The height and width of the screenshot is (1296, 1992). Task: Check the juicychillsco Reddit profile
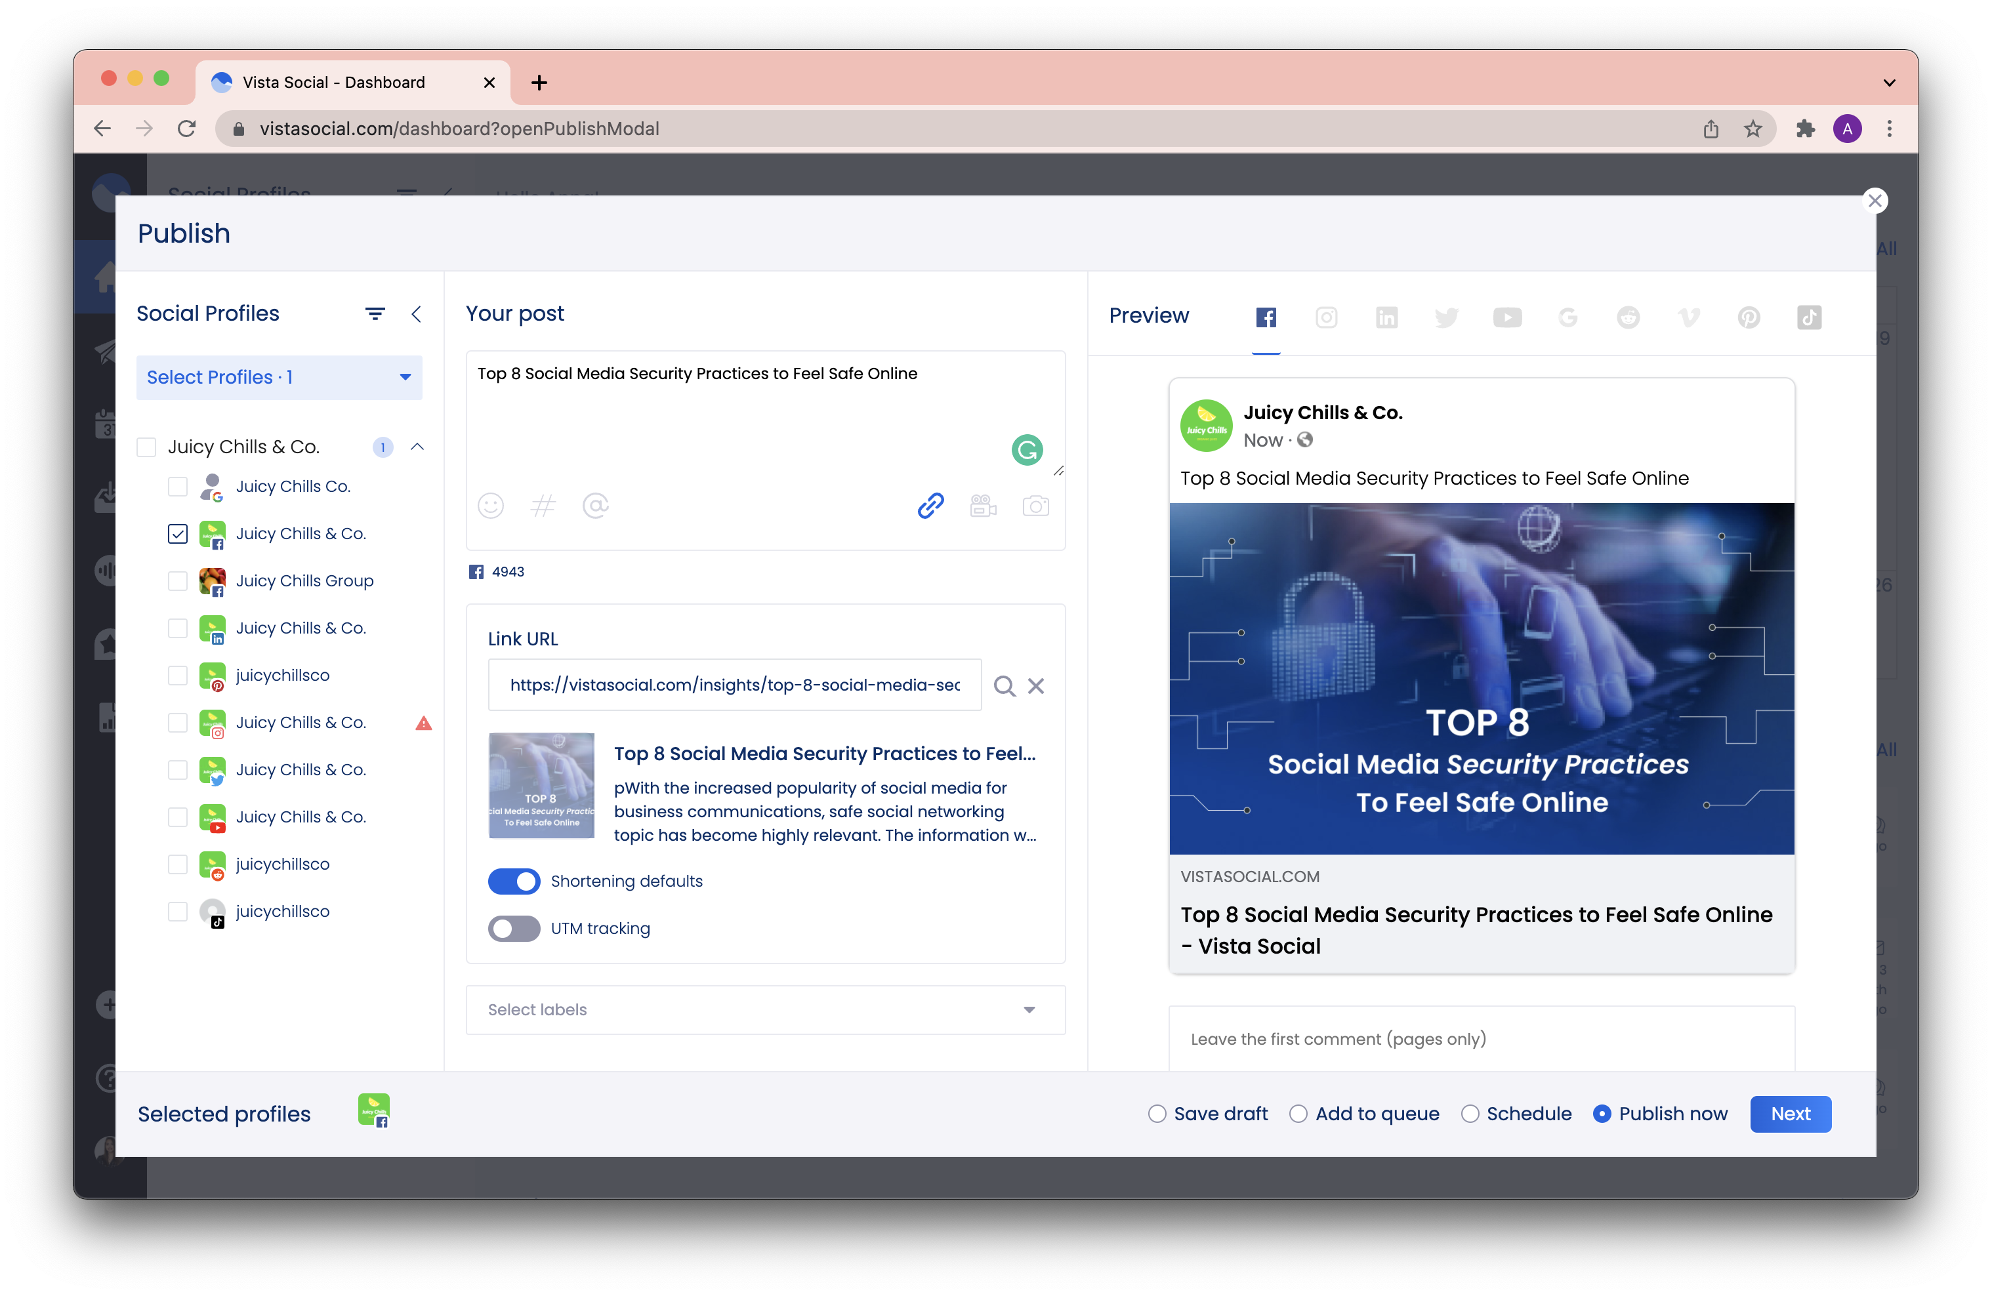pos(177,864)
